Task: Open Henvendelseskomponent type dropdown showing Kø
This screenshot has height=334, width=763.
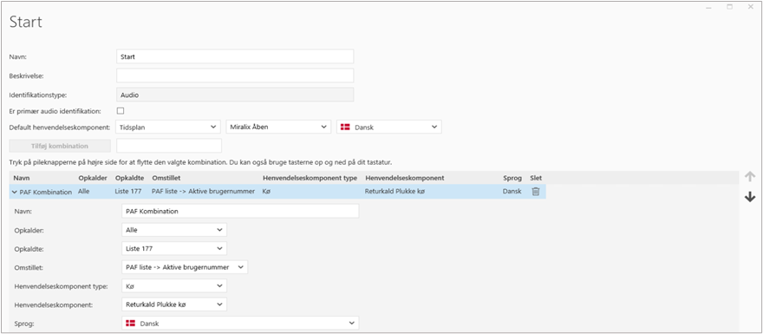Action: pyautogui.click(x=174, y=285)
